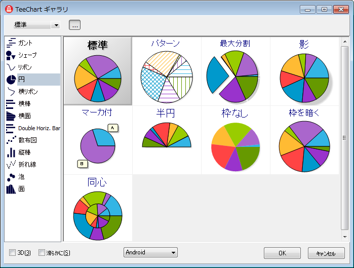Choose the 横リボン horizontal ribbon icon
Screen dimensions: 354x268
[11, 91]
